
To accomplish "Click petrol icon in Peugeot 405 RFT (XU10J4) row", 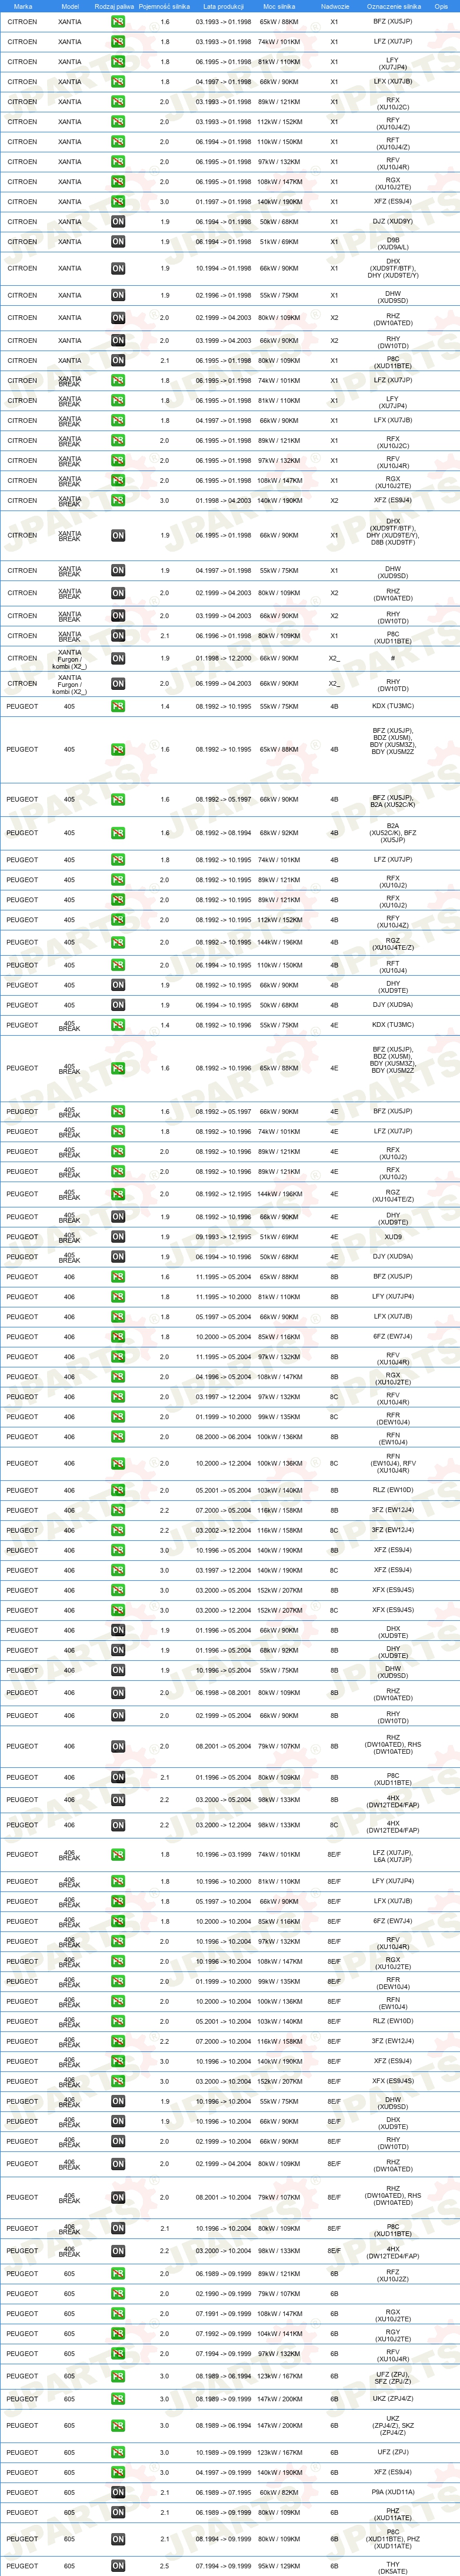I will click(118, 966).
